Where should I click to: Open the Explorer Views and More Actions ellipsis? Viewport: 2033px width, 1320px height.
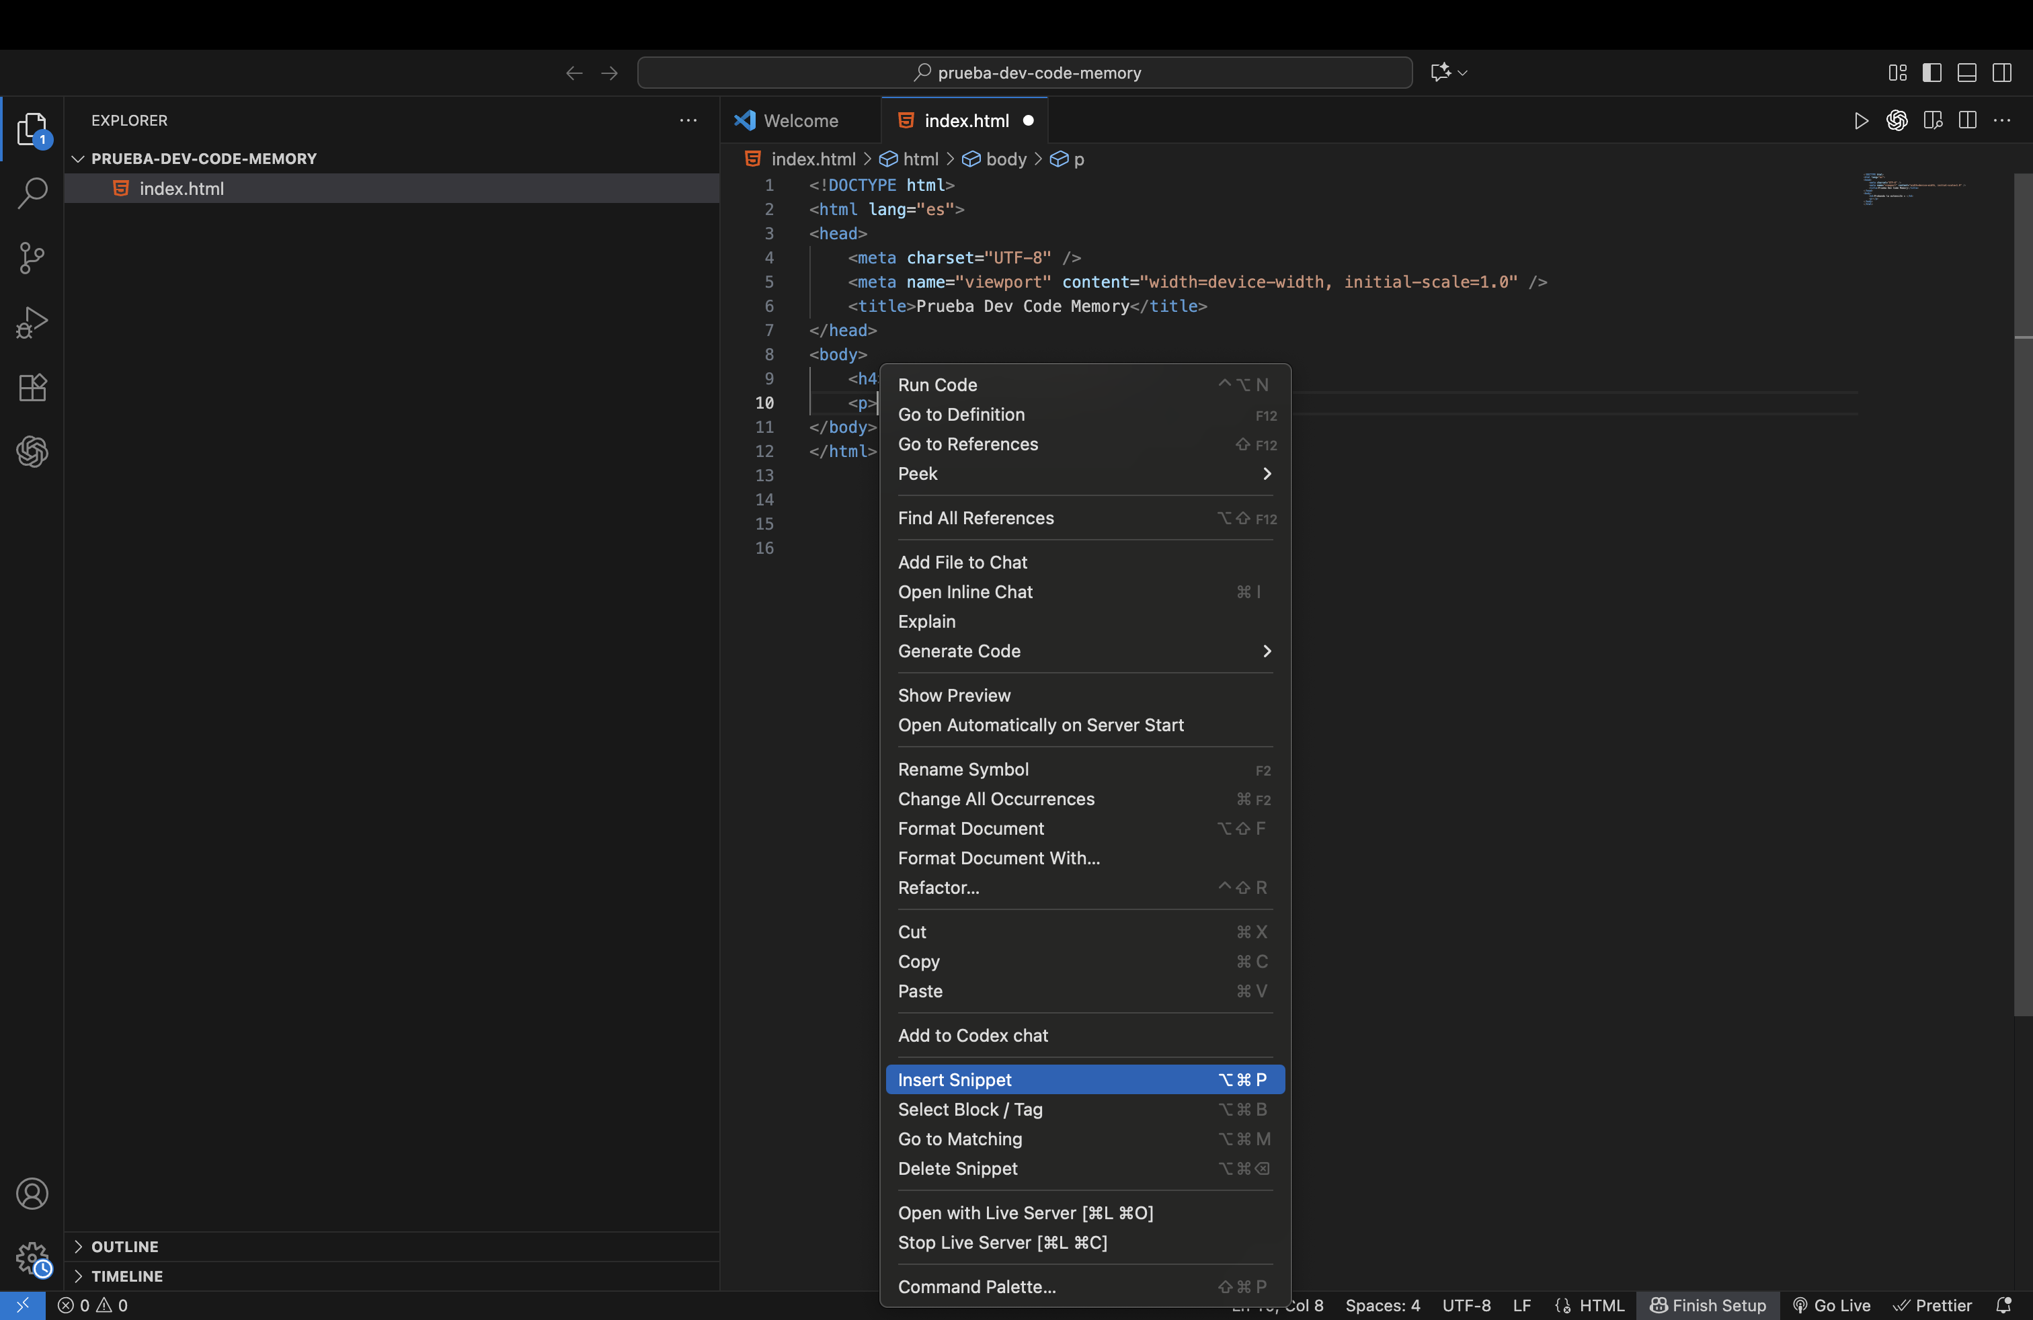[688, 120]
